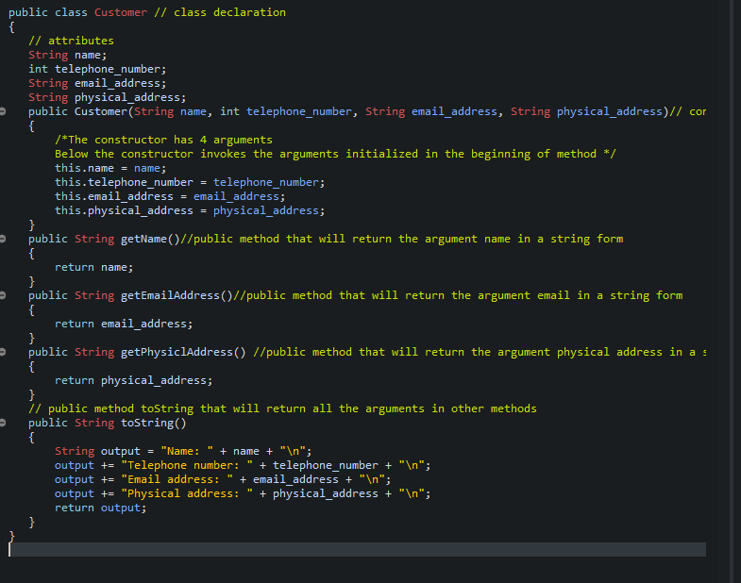Click the 'String email_address;' field declaration
The height and width of the screenshot is (583, 741).
point(97,83)
